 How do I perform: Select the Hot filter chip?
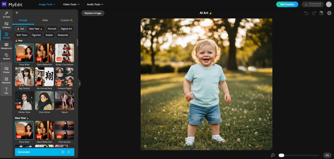pyautogui.click(x=20, y=29)
